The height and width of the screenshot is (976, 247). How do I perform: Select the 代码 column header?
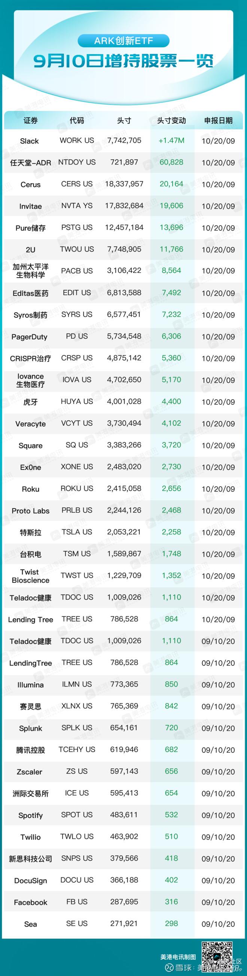77,121
